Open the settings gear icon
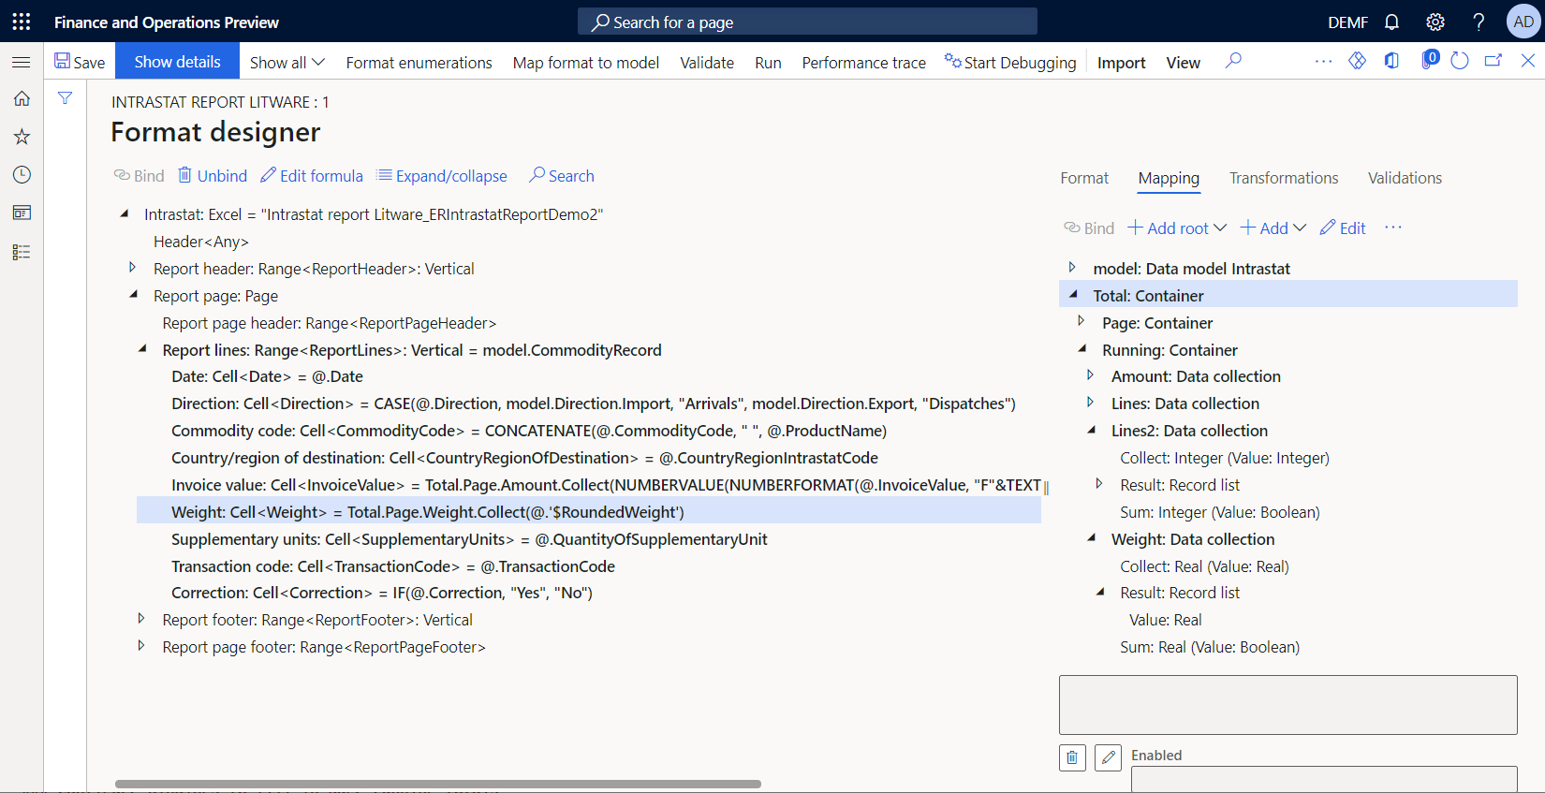The image size is (1545, 793). pos(1435,22)
